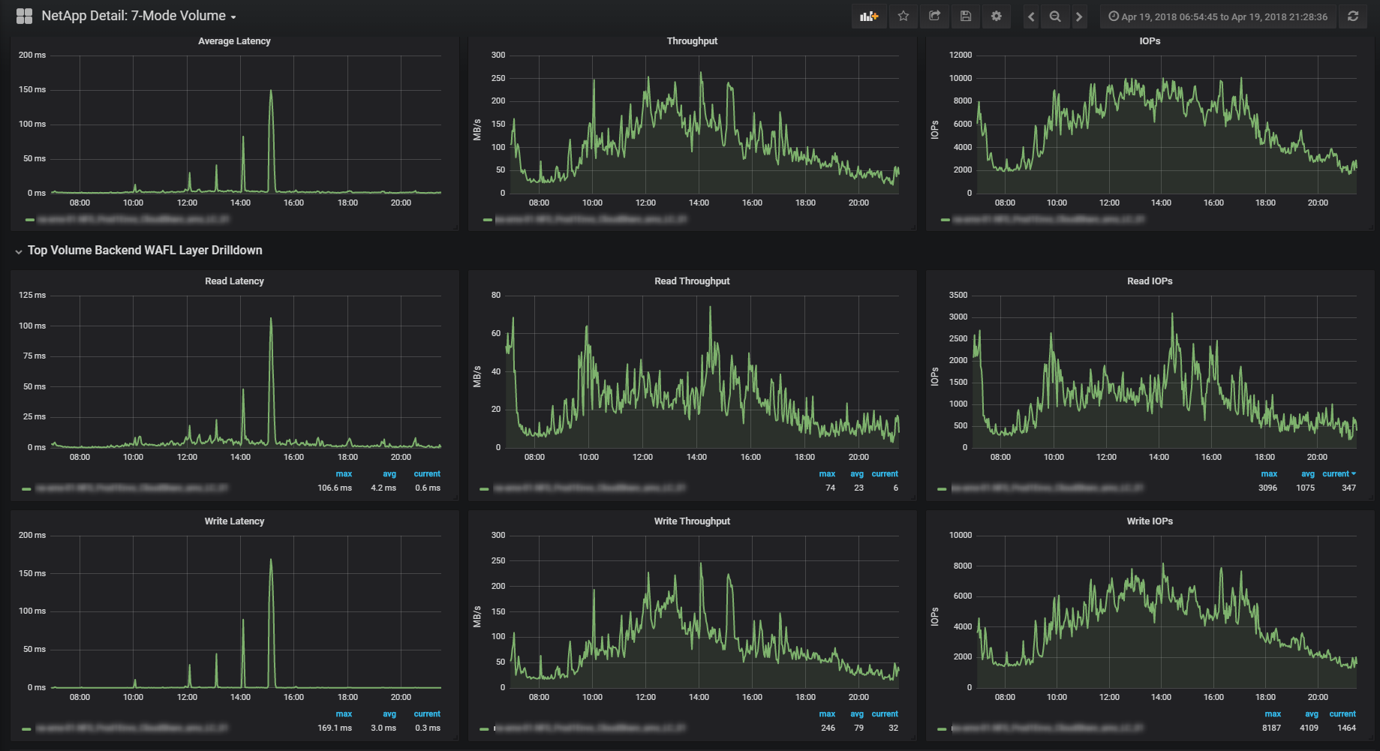
Task: Open dashboard settings gear
Action: pos(997,16)
